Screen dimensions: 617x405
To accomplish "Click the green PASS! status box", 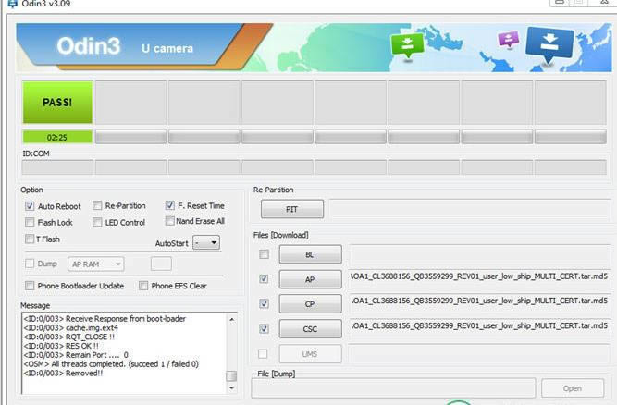I will pyautogui.click(x=57, y=102).
